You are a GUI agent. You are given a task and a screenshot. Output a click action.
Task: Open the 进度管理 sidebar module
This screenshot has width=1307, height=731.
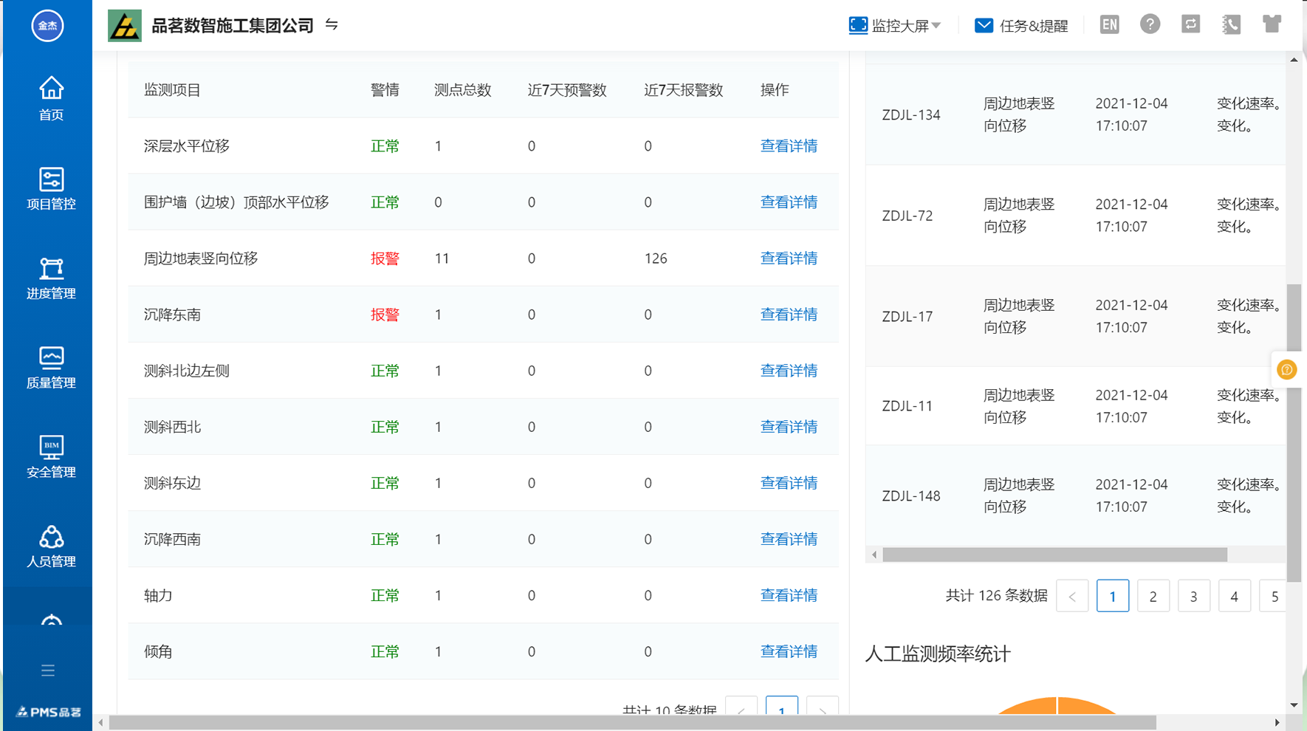pos(49,279)
